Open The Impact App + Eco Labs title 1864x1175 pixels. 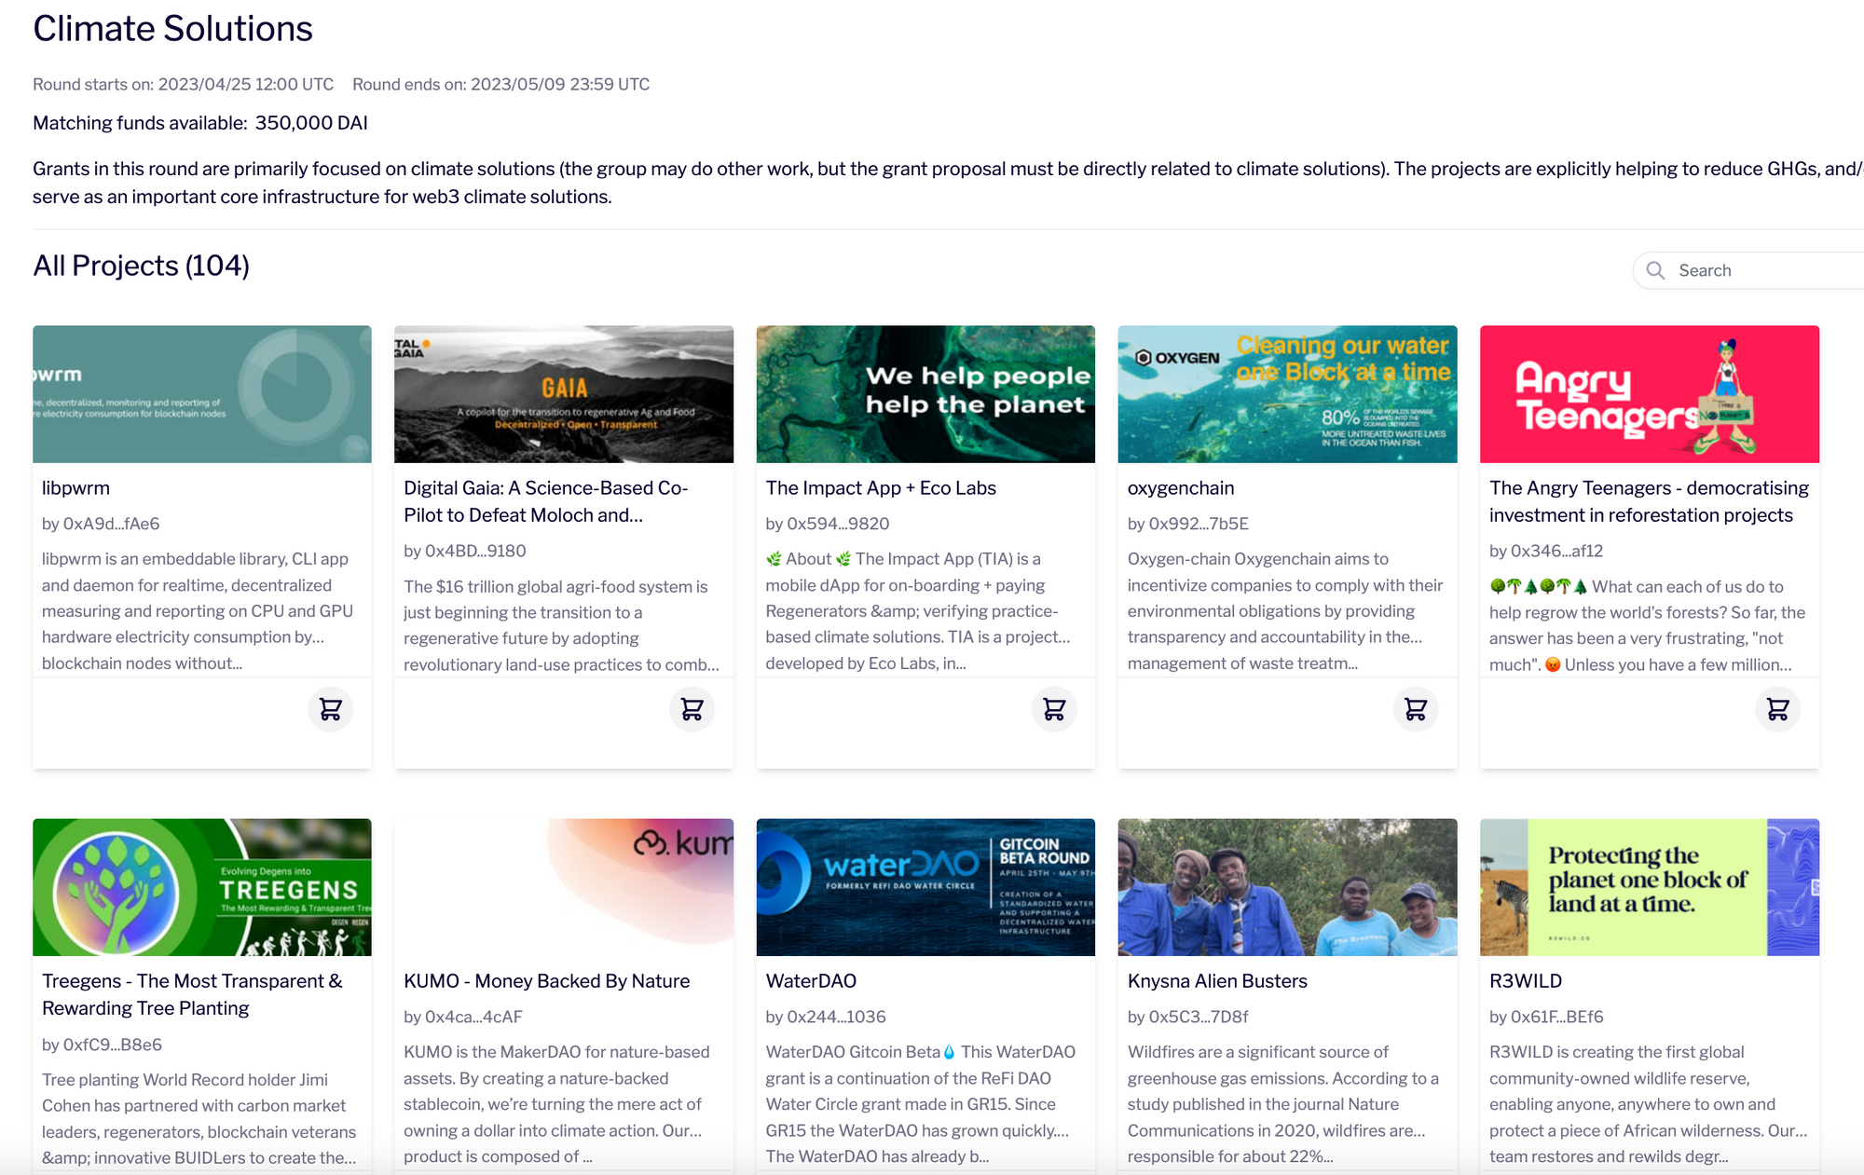(x=880, y=488)
